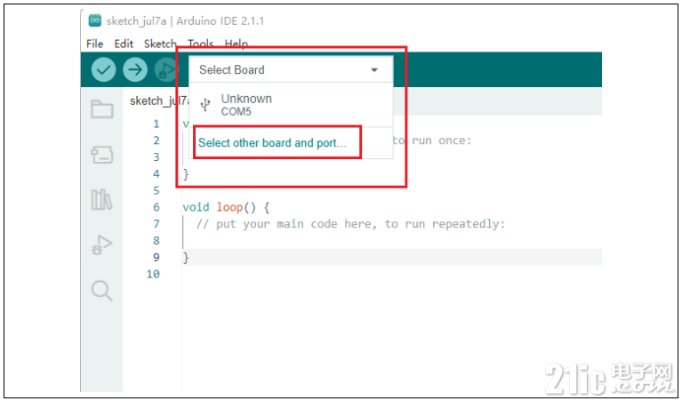
Task: Click the closing brace on line 4
Action: 186,174
